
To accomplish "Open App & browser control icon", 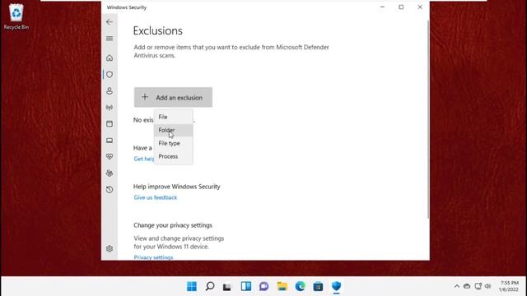I will 110,124.
